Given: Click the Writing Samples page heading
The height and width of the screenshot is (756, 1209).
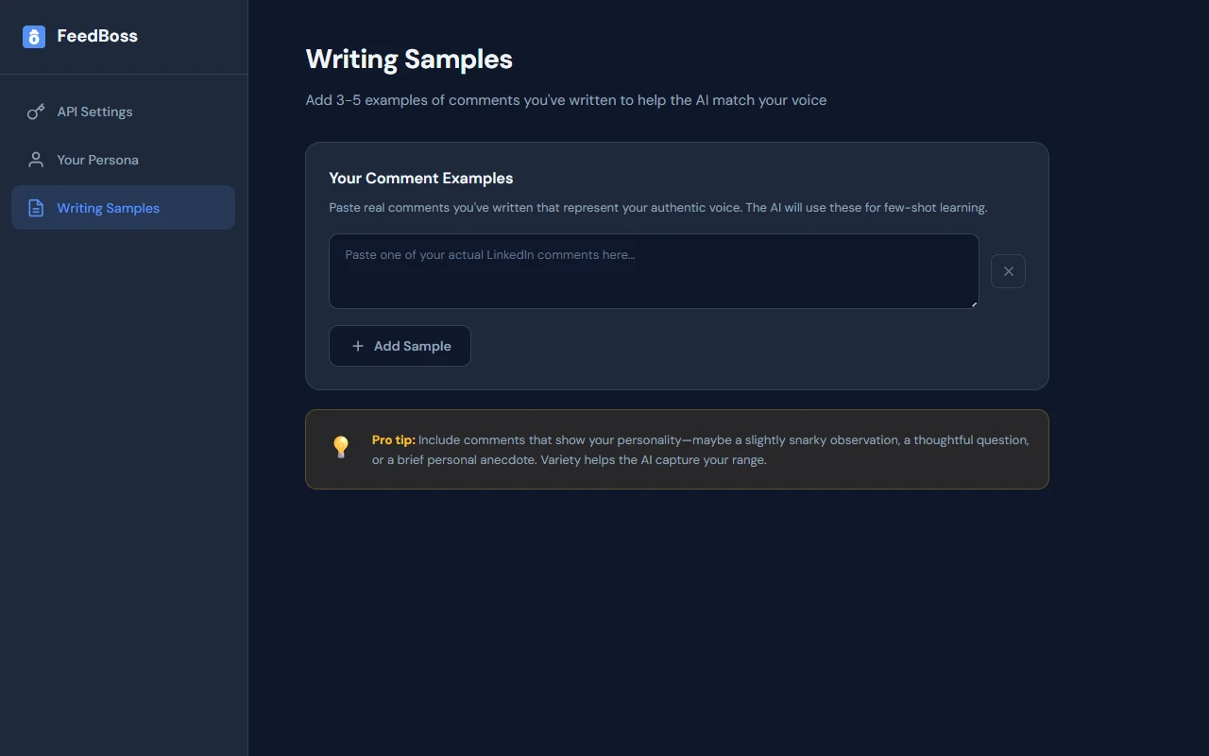Looking at the screenshot, I should [409, 59].
